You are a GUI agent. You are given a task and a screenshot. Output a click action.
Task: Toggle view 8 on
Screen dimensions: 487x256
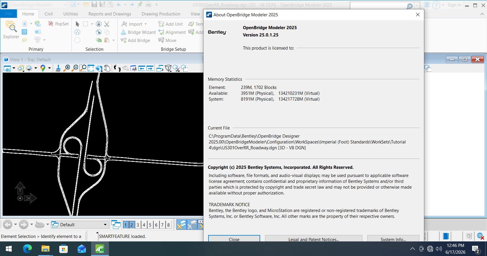(168, 225)
